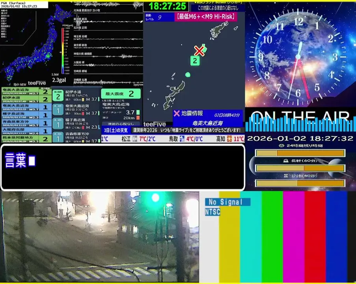Click the 長針(60分) progress bar
The height and width of the screenshot is (284, 356).
click(300, 168)
